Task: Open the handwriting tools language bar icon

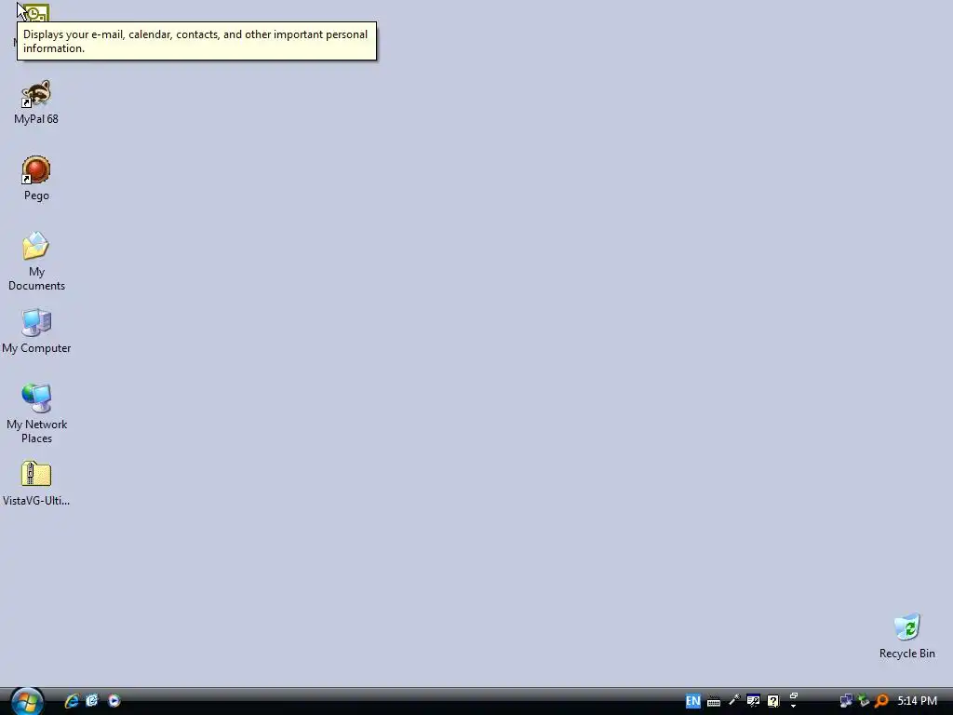Action: [x=754, y=701]
